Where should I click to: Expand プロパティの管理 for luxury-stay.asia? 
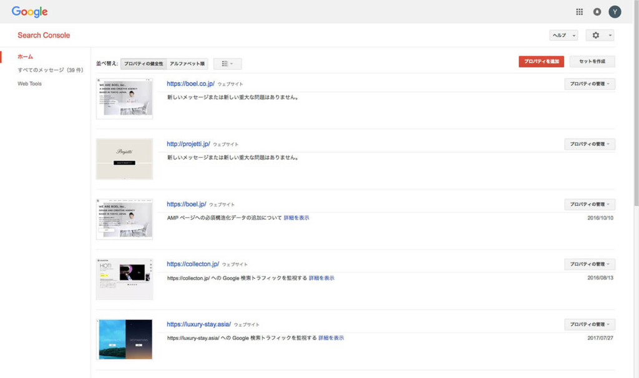590,324
